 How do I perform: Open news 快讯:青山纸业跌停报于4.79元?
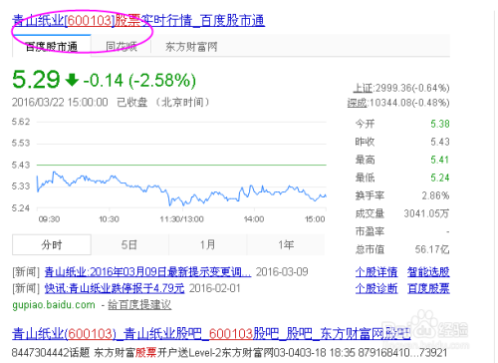[115, 288]
